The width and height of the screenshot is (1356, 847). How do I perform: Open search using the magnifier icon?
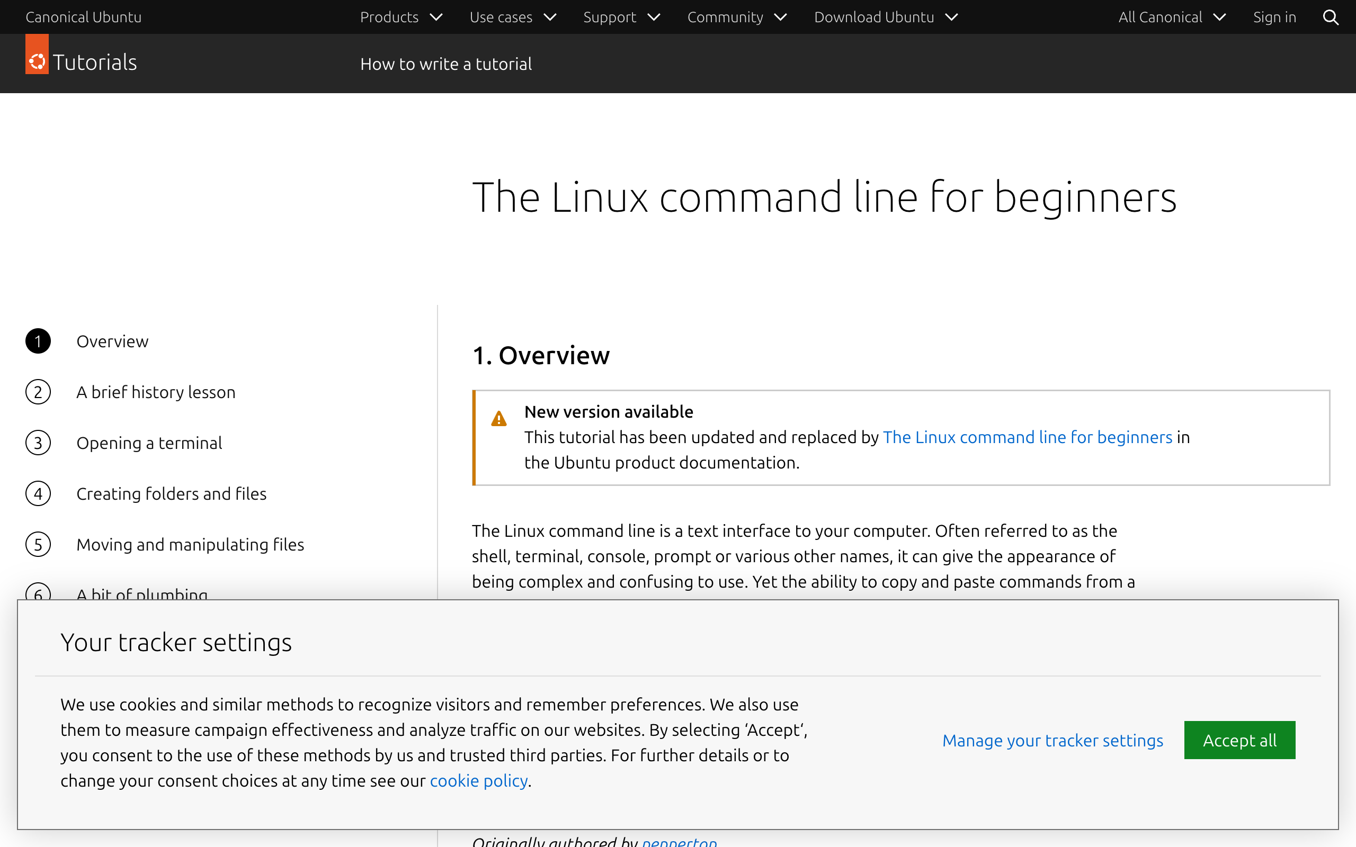[x=1331, y=17]
